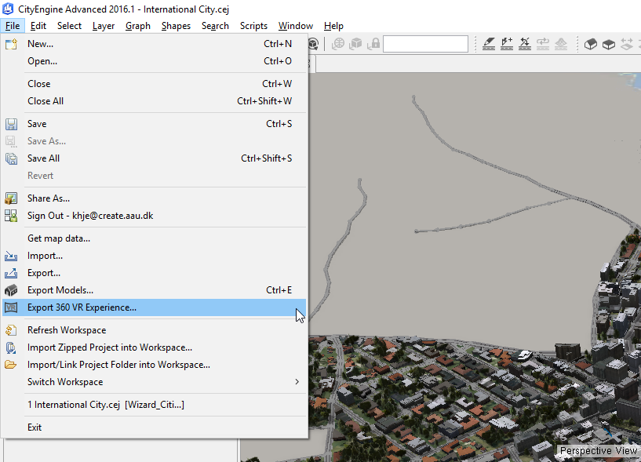Open the Shapes menu
Screen dimensions: 641x462
coord(177,26)
